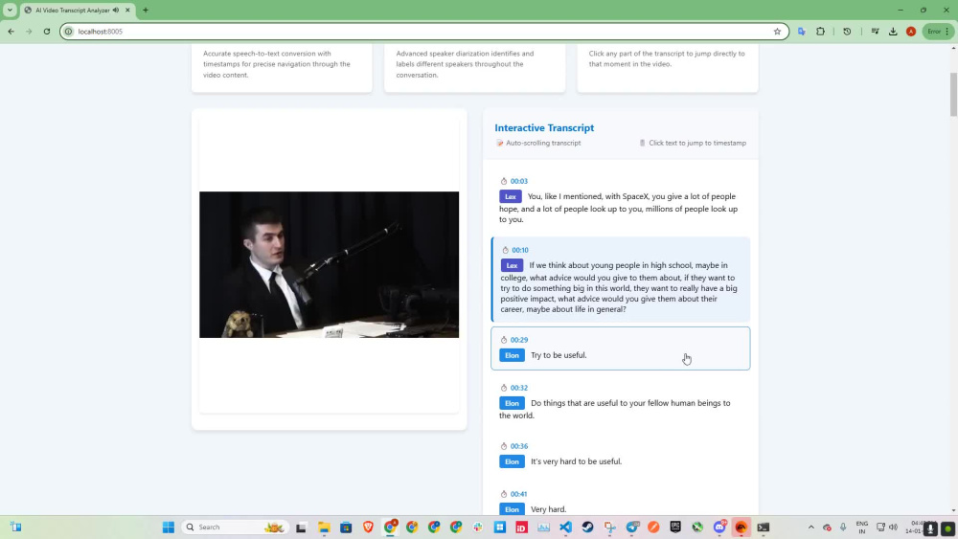Click 'Auto-scrolling transcript' label
958x539 pixels.
pyautogui.click(x=543, y=143)
